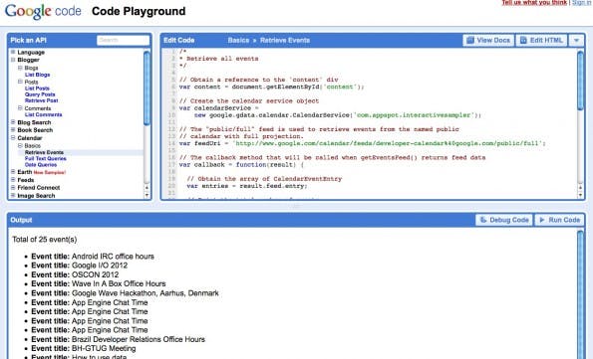Collapse the Blogs subfolder
This screenshot has width=593, height=359.
click(20, 68)
